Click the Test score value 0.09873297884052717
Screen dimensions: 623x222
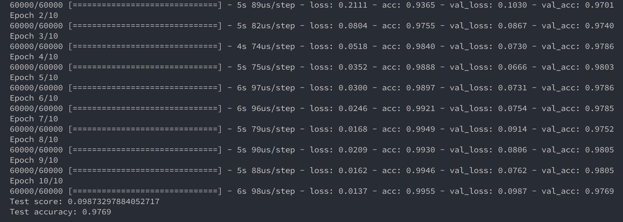point(114,201)
